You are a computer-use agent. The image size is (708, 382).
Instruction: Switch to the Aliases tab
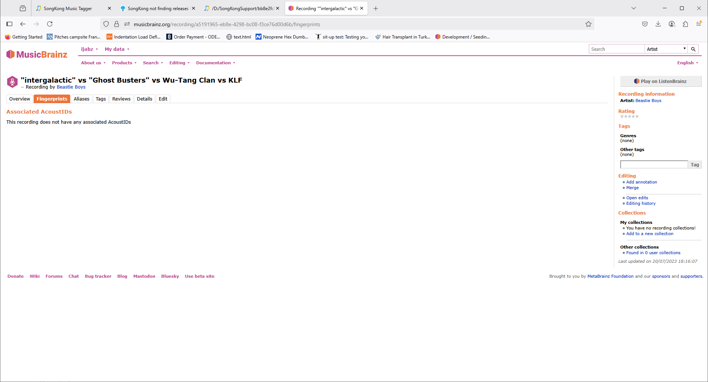81,99
